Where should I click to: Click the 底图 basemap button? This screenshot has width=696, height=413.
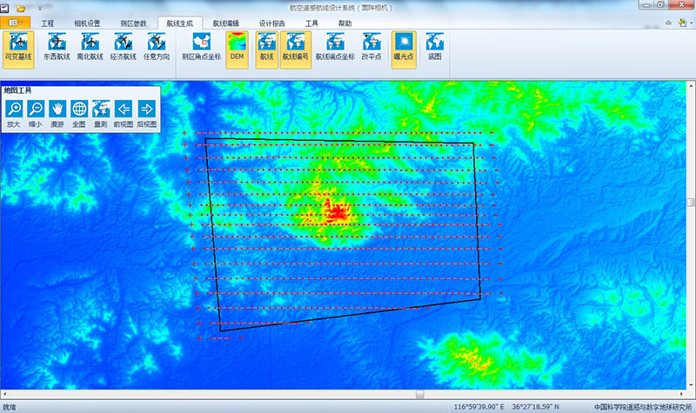[x=434, y=47]
